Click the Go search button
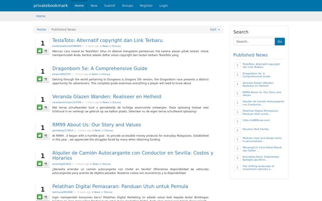Screen dimensions: 322x201 click(x=280, y=42)
